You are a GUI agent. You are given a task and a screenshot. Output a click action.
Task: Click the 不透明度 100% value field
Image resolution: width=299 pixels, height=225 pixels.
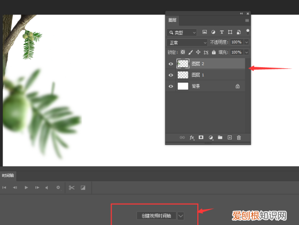pos(237,42)
